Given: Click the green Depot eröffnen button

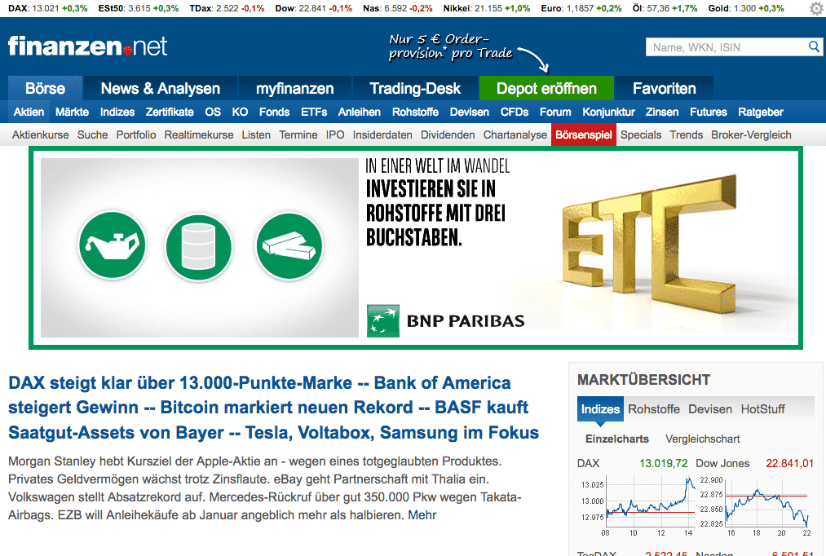Looking at the screenshot, I should tap(547, 88).
